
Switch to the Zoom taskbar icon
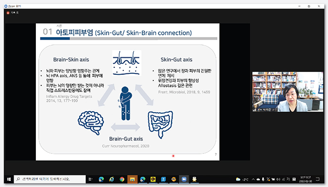tap(184, 179)
